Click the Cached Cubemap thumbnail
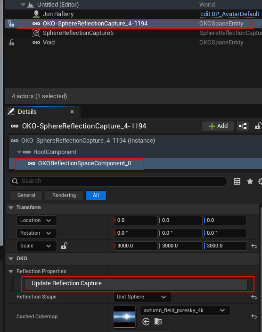 [x=124, y=317]
